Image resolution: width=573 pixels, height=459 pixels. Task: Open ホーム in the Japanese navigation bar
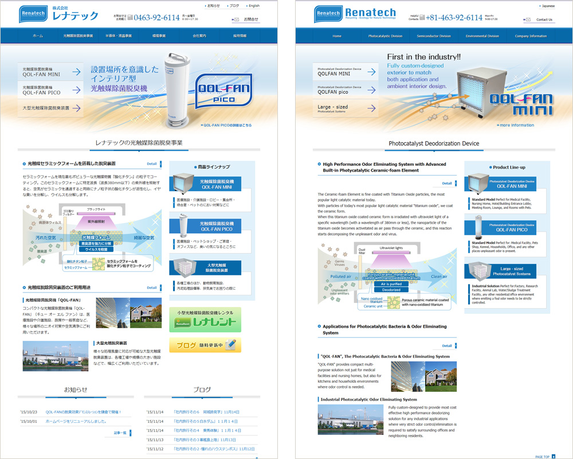(x=38, y=36)
